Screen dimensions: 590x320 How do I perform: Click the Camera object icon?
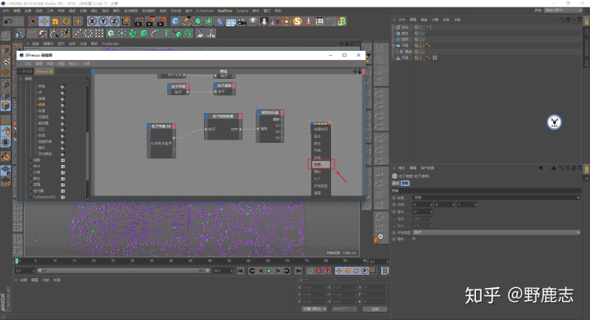point(242,21)
